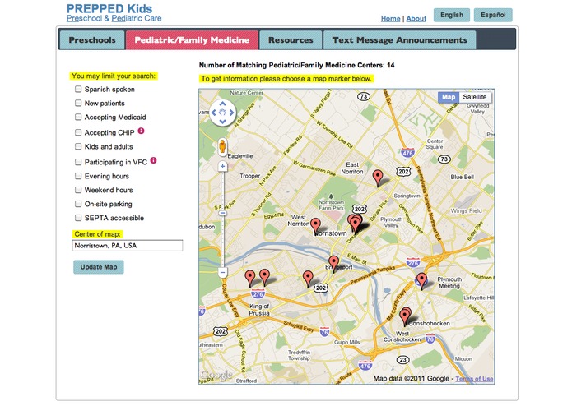
Task: Pan map right with arrow control
Action: 231,113
